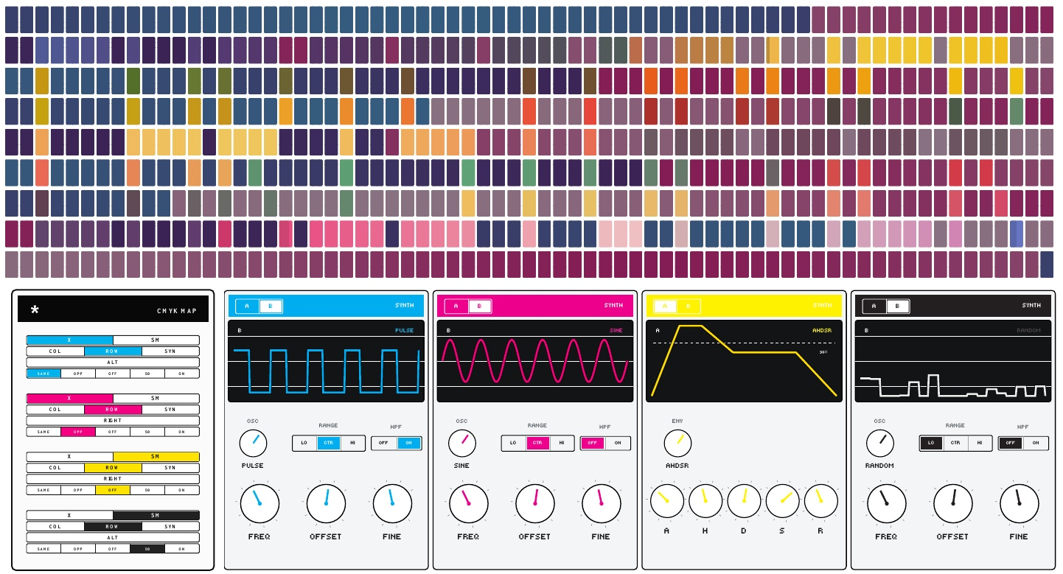Click the cyan pulse waveform display
Screen dimensions: 1063x574
coord(327,361)
